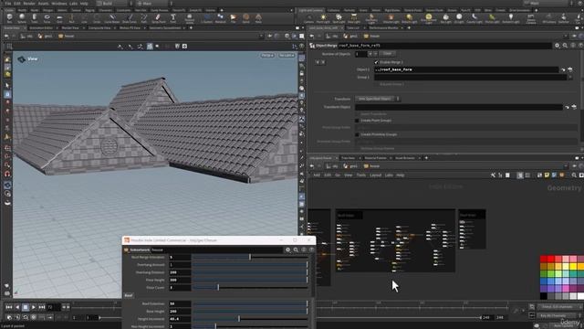The image size is (584, 329).
Task: Jump to last frame button
Action: pyautogui.click(x=42, y=307)
